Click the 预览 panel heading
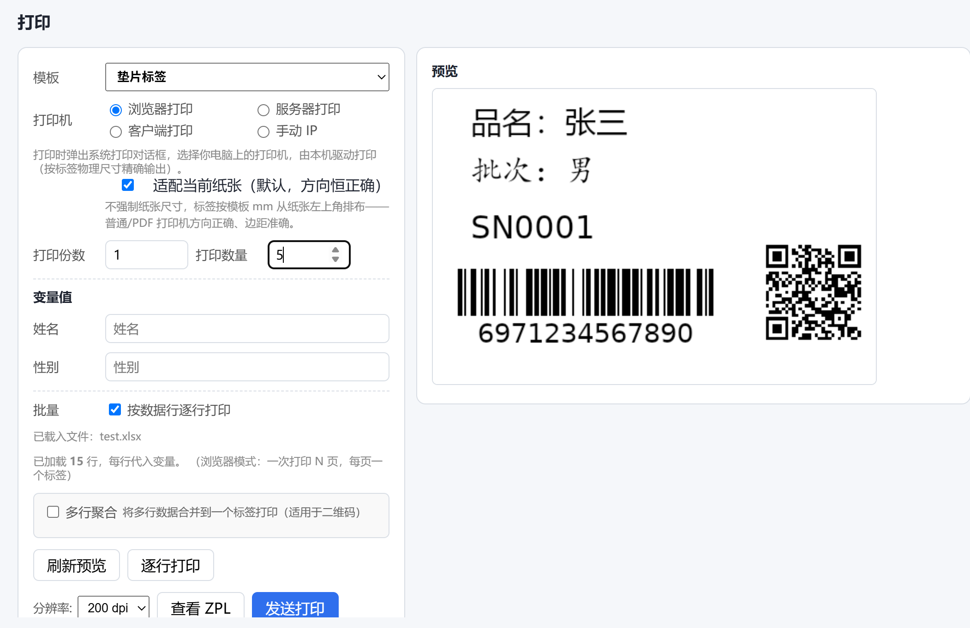This screenshot has width=970, height=628. click(x=444, y=71)
